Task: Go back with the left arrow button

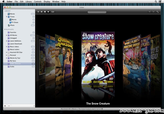Action: coord(150,12)
